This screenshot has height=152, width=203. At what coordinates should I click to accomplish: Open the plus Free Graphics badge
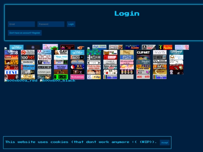click(x=127, y=57)
